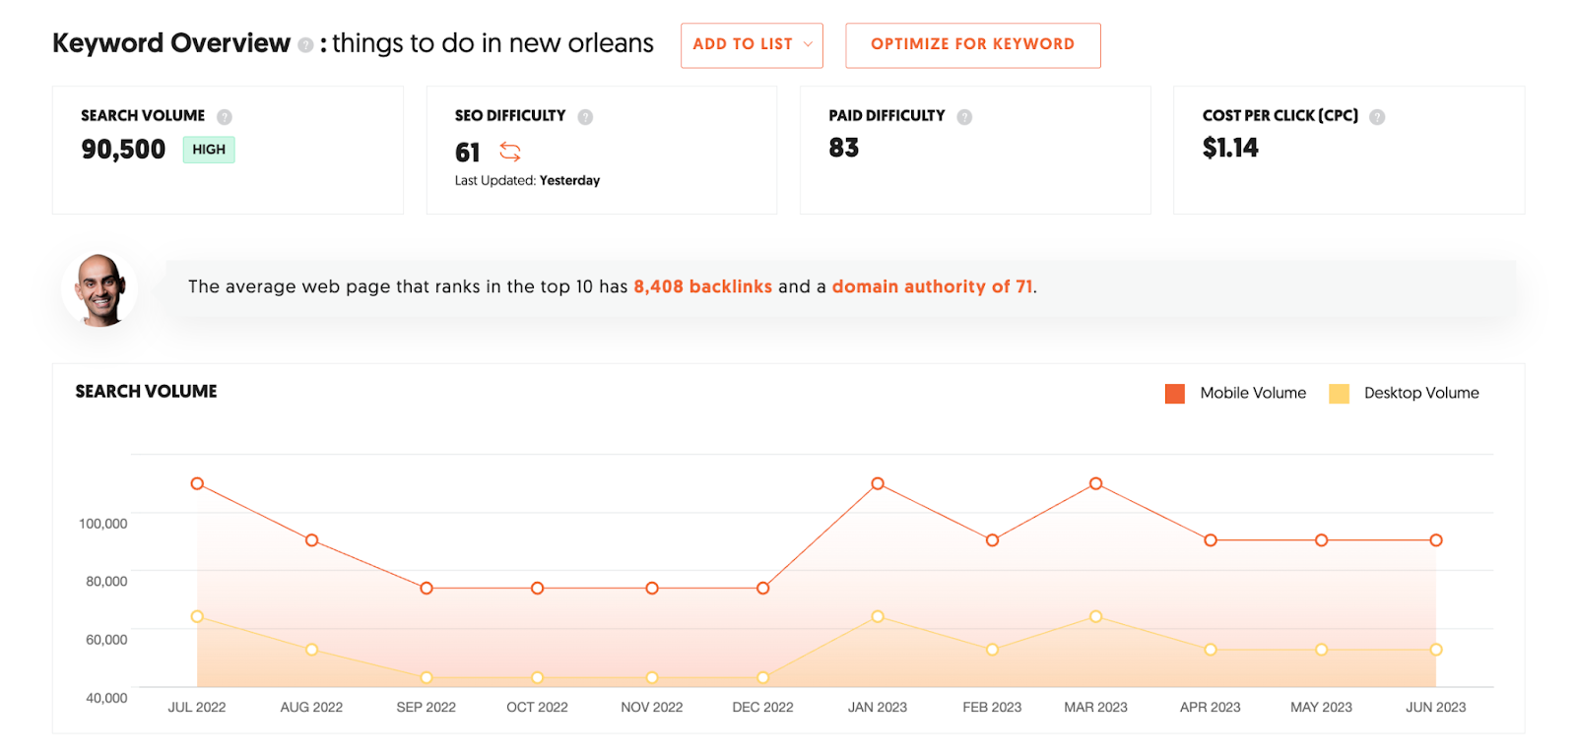Click the Keyword Overview help question icon
1576x754 pixels.
[305, 45]
